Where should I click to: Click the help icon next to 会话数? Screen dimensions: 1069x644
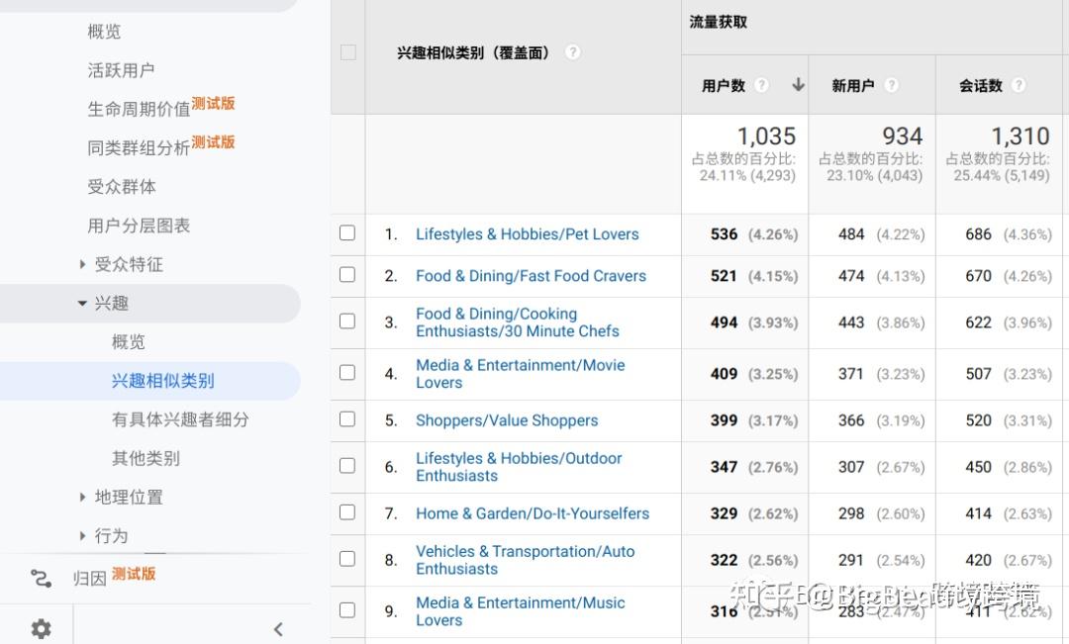point(1018,86)
